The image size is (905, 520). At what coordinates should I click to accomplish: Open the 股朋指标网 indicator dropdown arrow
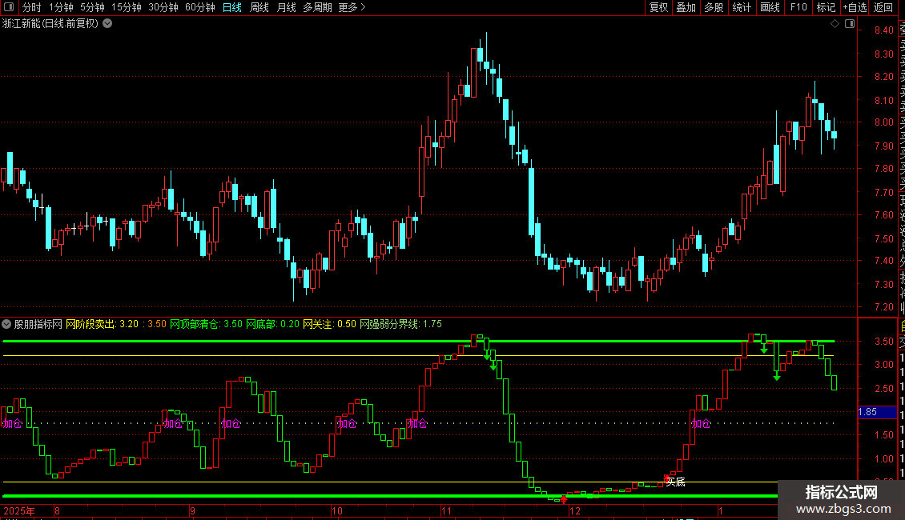coord(6,324)
